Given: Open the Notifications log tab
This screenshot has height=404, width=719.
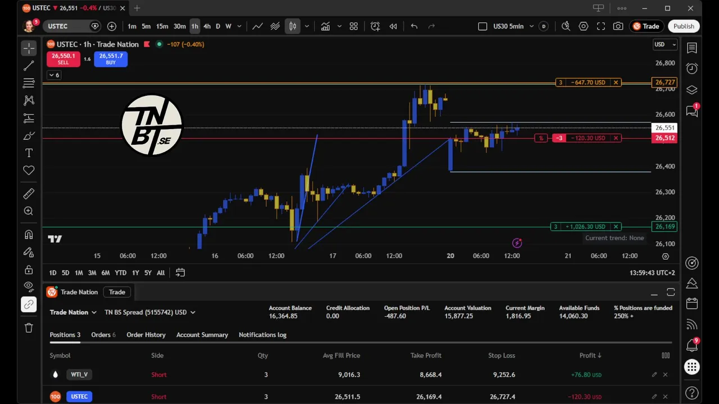Looking at the screenshot, I should pyautogui.click(x=262, y=335).
